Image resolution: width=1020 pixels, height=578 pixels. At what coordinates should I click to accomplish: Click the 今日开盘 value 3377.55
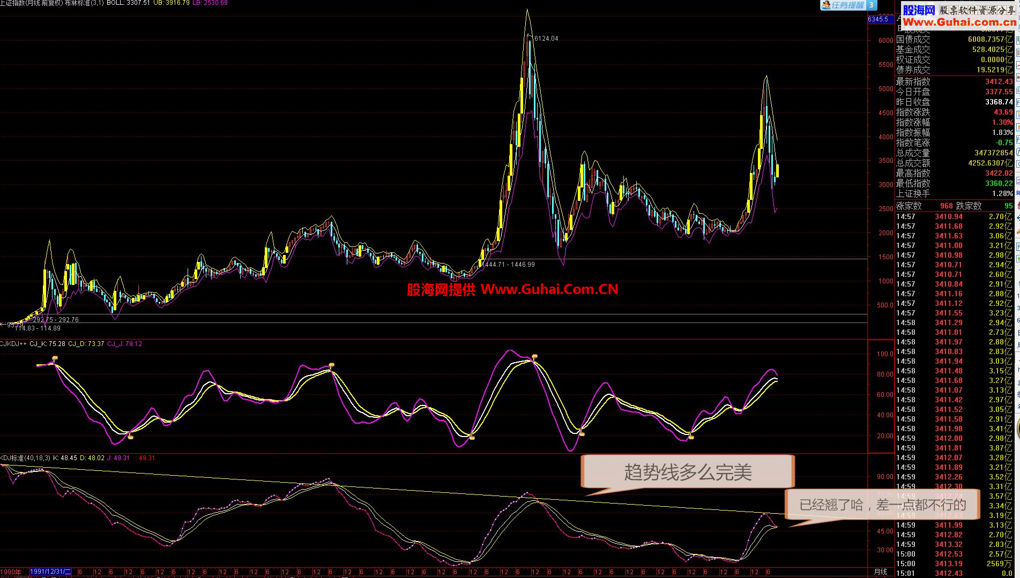click(999, 92)
